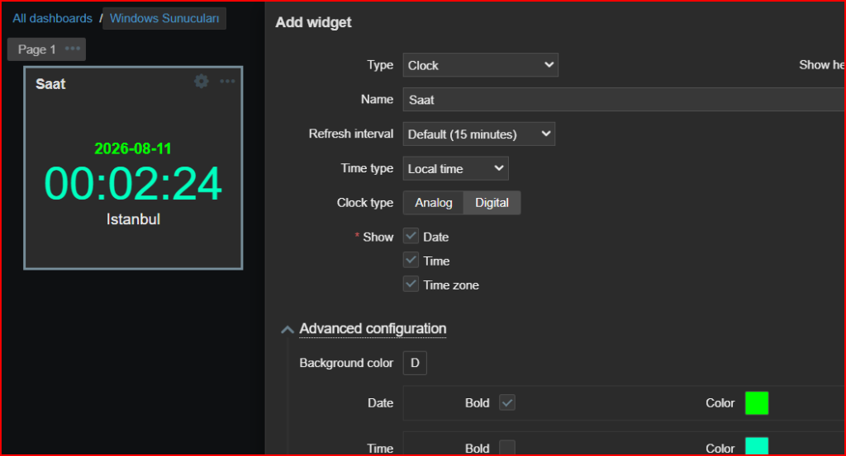Open the Refresh interval dropdown
The image size is (846, 456).
(x=478, y=134)
